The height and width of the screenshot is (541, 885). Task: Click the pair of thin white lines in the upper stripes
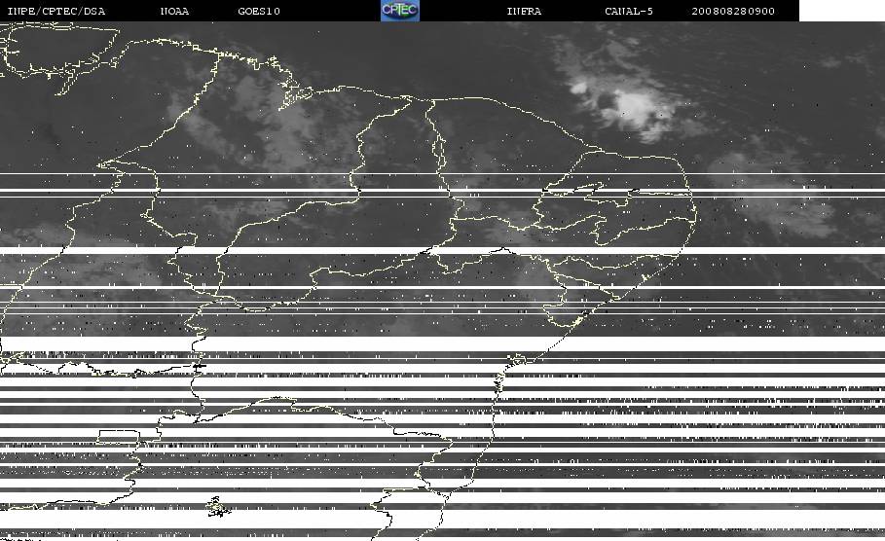442,193
